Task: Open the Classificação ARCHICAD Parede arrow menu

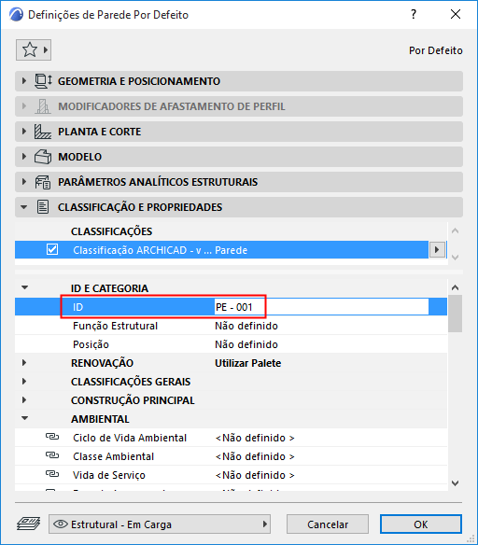Action: tap(437, 249)
